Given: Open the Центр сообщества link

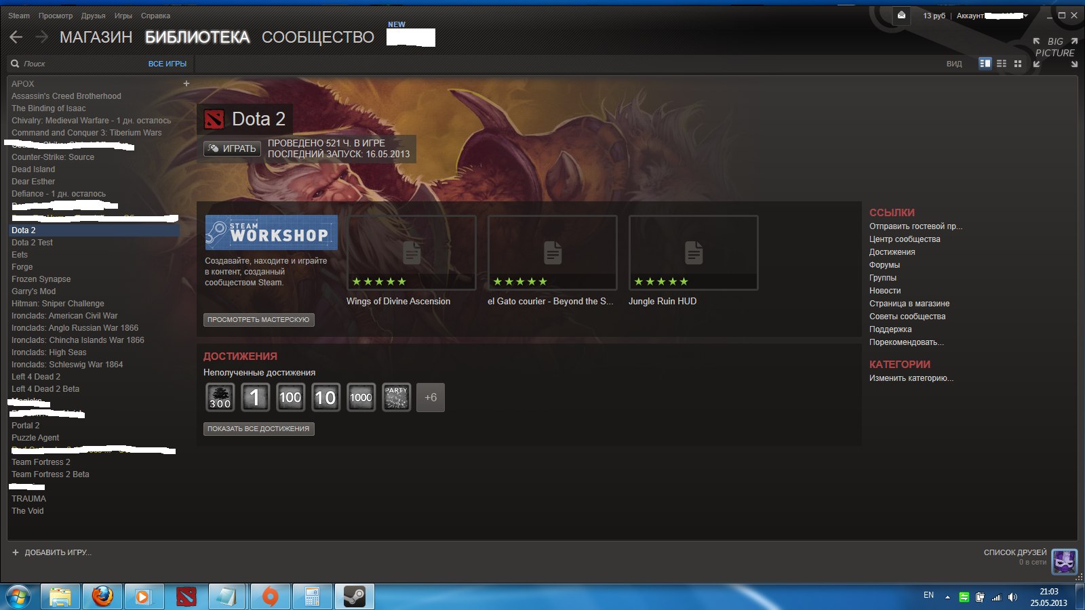Looking at the screenshot, I should point(905,239).
